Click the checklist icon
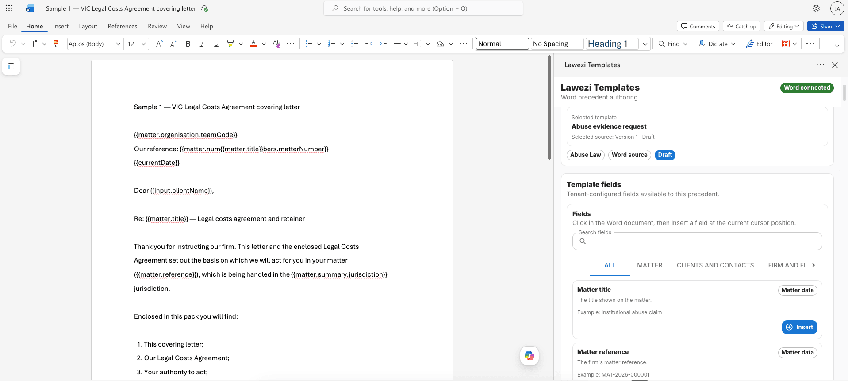The height and width of the screenshot is (381, 848). click(x=355, y=44)
